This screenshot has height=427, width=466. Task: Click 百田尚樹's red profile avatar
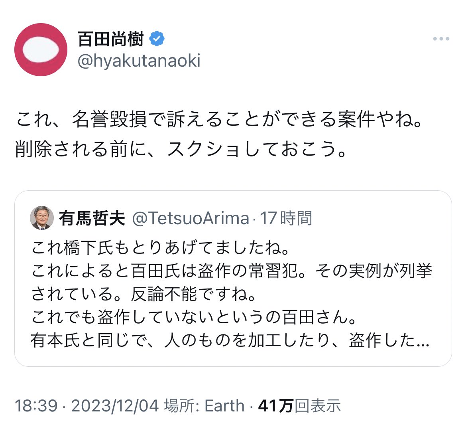pyautogui.click(x=41, y=50)
